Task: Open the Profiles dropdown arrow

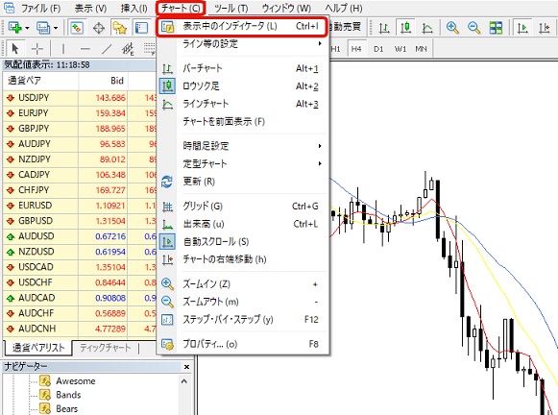Action: 56,28
